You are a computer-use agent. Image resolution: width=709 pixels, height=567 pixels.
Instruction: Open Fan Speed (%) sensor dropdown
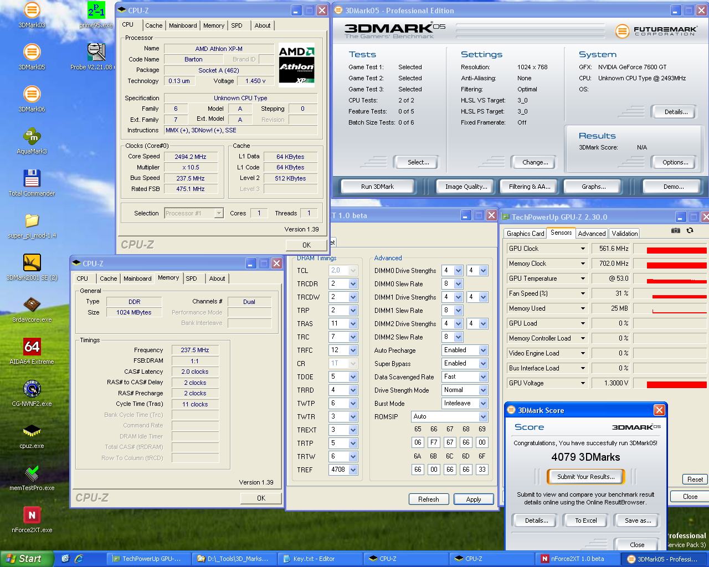(x=583, y=294)
